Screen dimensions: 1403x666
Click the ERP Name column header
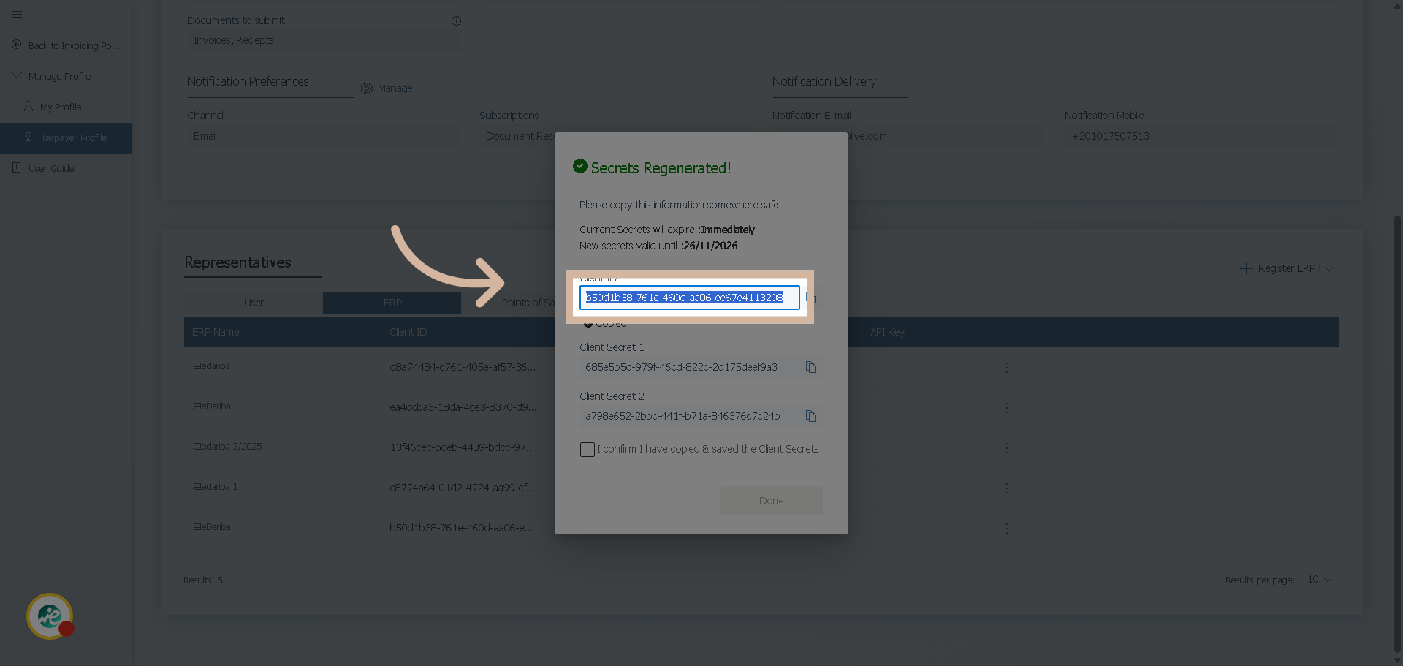216,332
